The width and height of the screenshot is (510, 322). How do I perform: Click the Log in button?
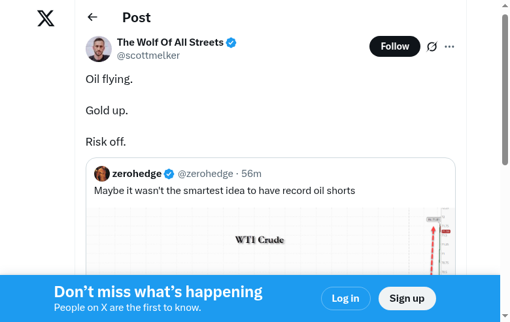[345, 298]
